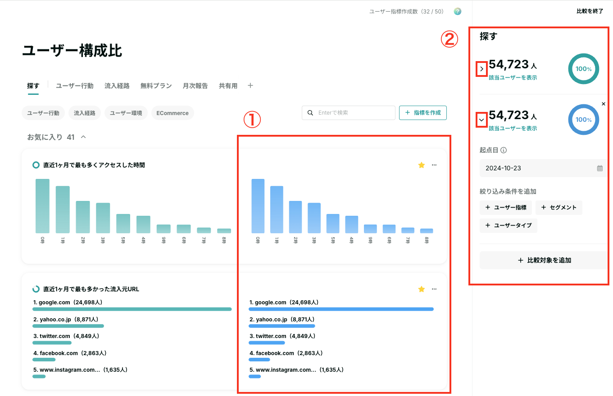The height and width of the screenshot is (396, 613).
Task: Click the 2024-10-23 date field
Action: click(x=544, y=168)
